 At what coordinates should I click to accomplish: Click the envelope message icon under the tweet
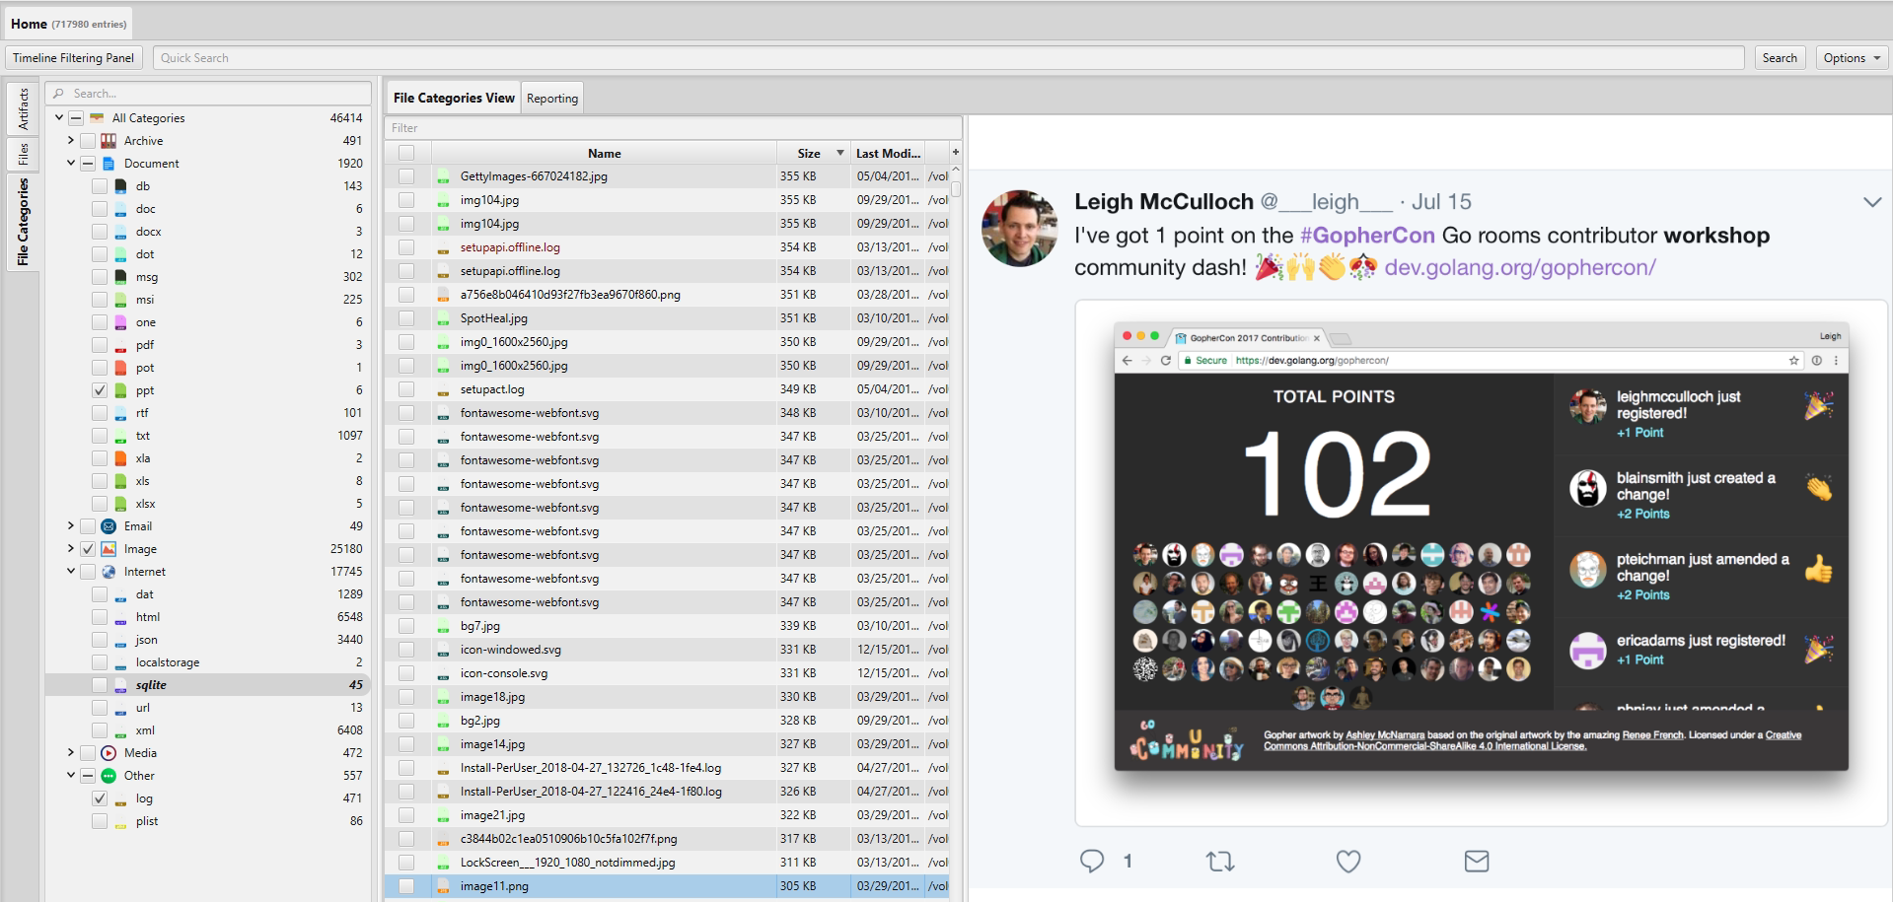coord(1476,862)
